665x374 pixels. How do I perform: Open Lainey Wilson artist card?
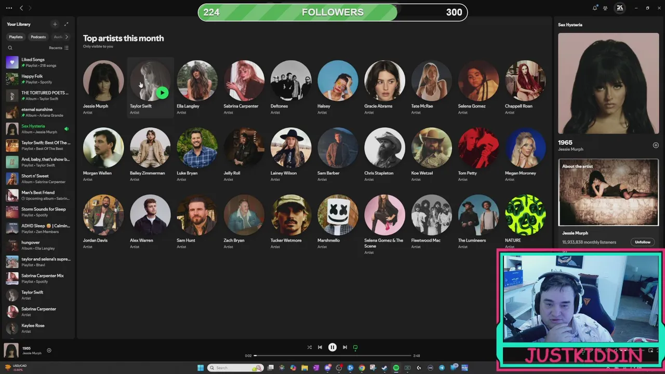click(290, 154)
